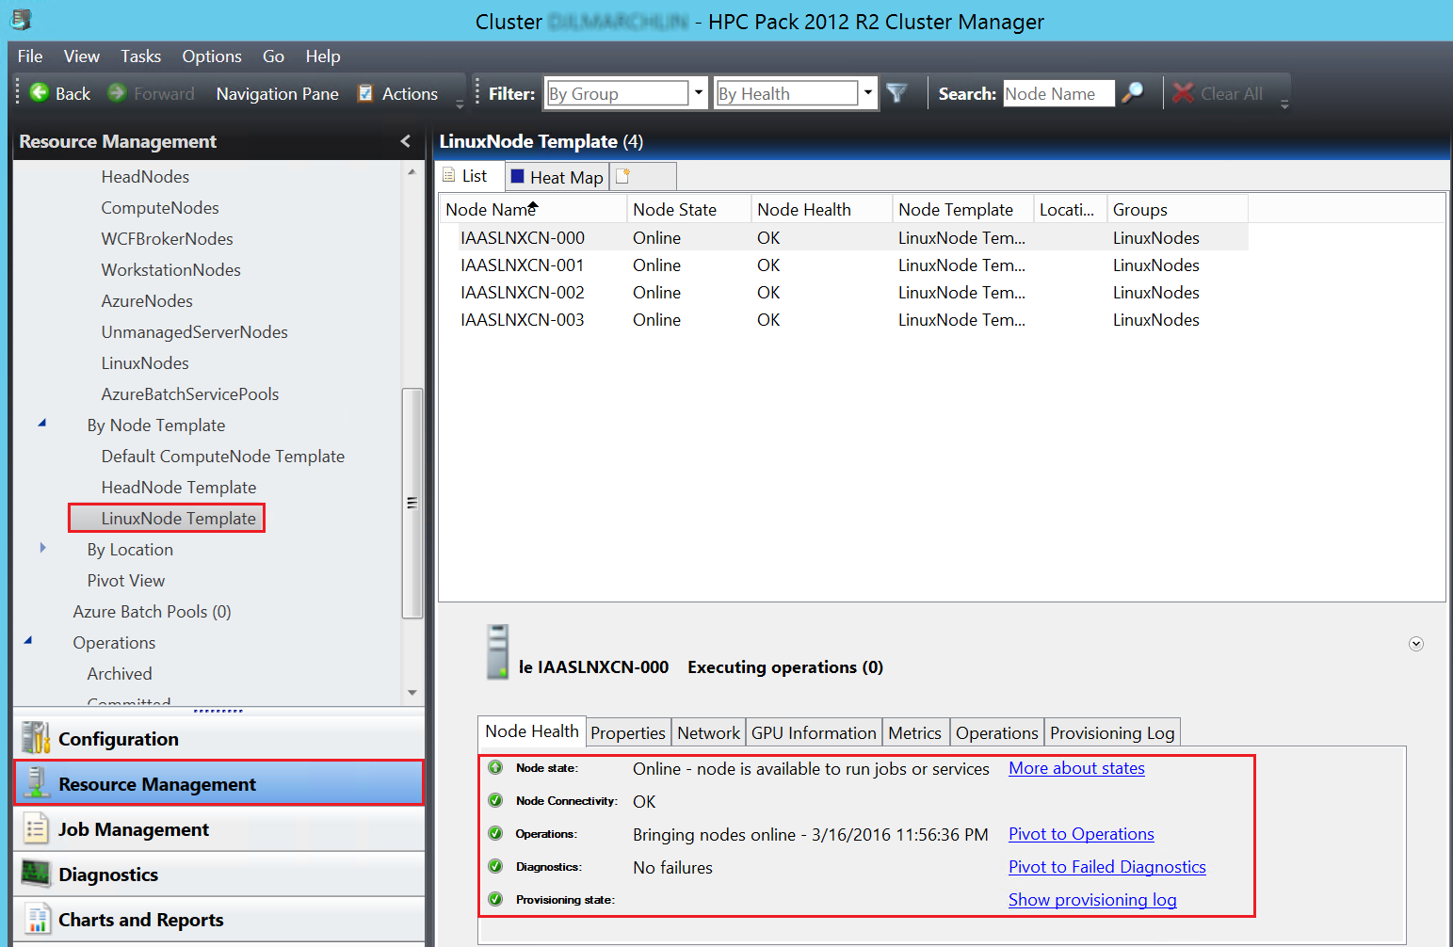
Task: Select LinuxNodes in the tree
Action: click(145, 363)
